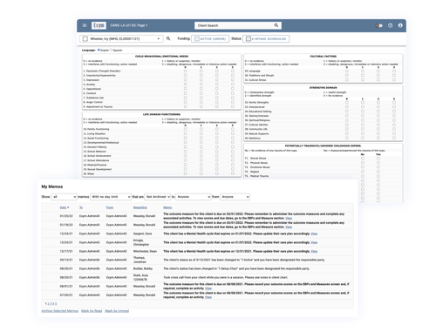This screenshot has height=332, width=436.
Task: Check rating 3 for Cultural Stress
Action: tap(394, 80)
